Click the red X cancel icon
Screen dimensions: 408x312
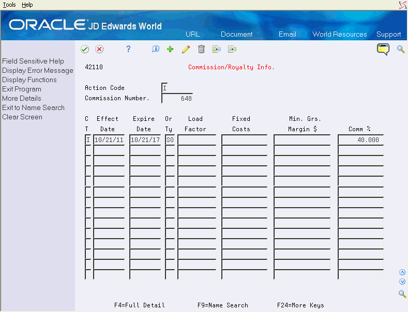[x=99, y=49]
